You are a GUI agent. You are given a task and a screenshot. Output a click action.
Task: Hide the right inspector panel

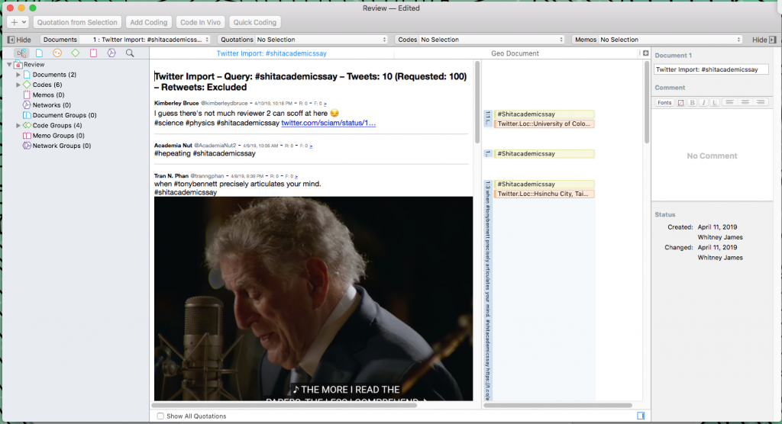764,40
